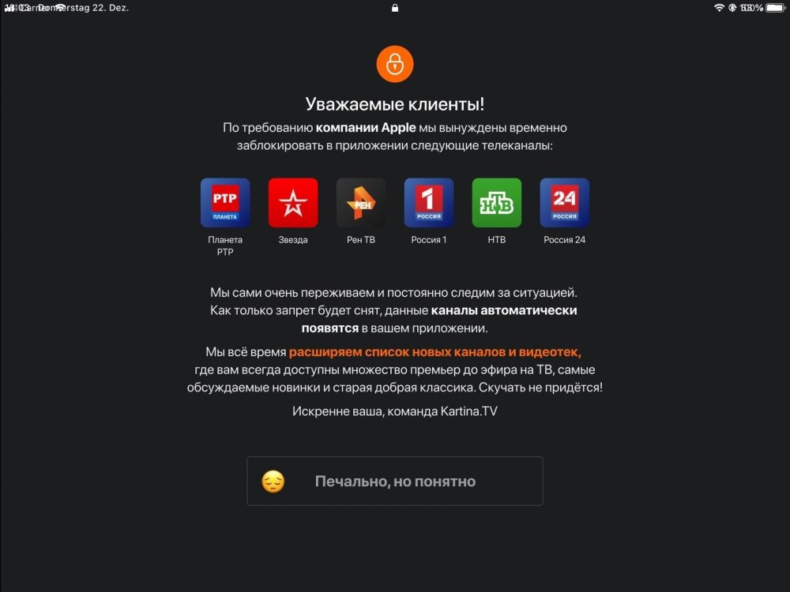
Task: Open the orange 'расширяем список новых каналов' link
Action: click(x=434, y=352)
